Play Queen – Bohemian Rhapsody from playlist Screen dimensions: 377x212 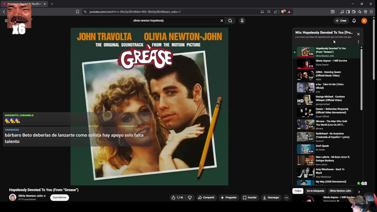327,112
